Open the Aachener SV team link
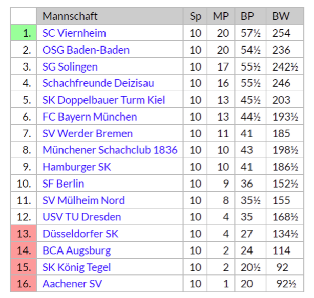The width and height of the screenshot is (314, 298). (x=72, y=284)
